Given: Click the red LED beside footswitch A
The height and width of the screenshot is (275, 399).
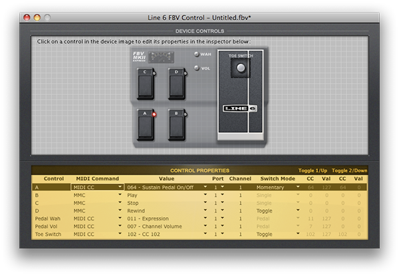Looking at the screenshot, I should tap(154, 114).
